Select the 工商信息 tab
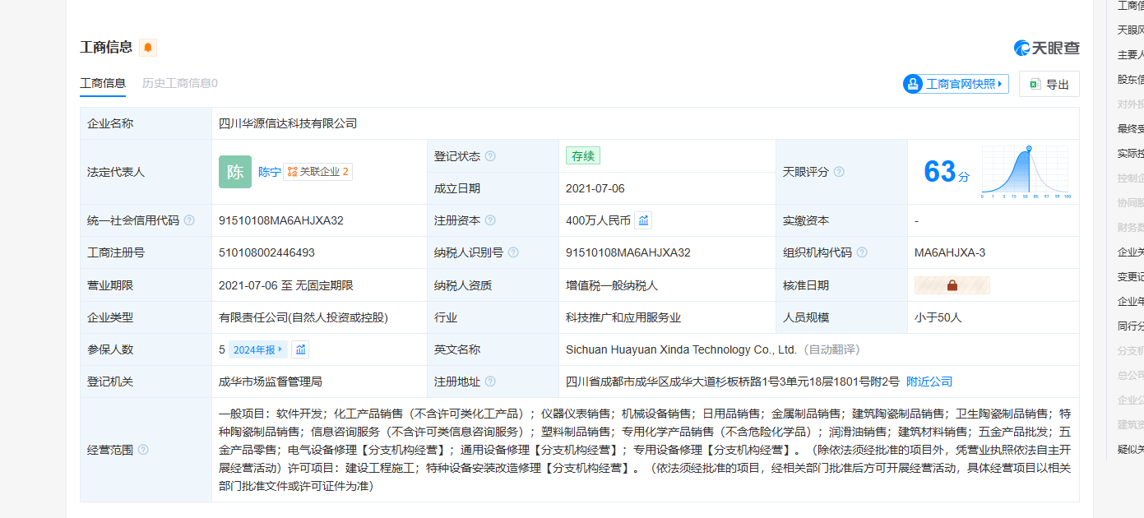This screenshot has width=1144, height=518. point(103,83)
